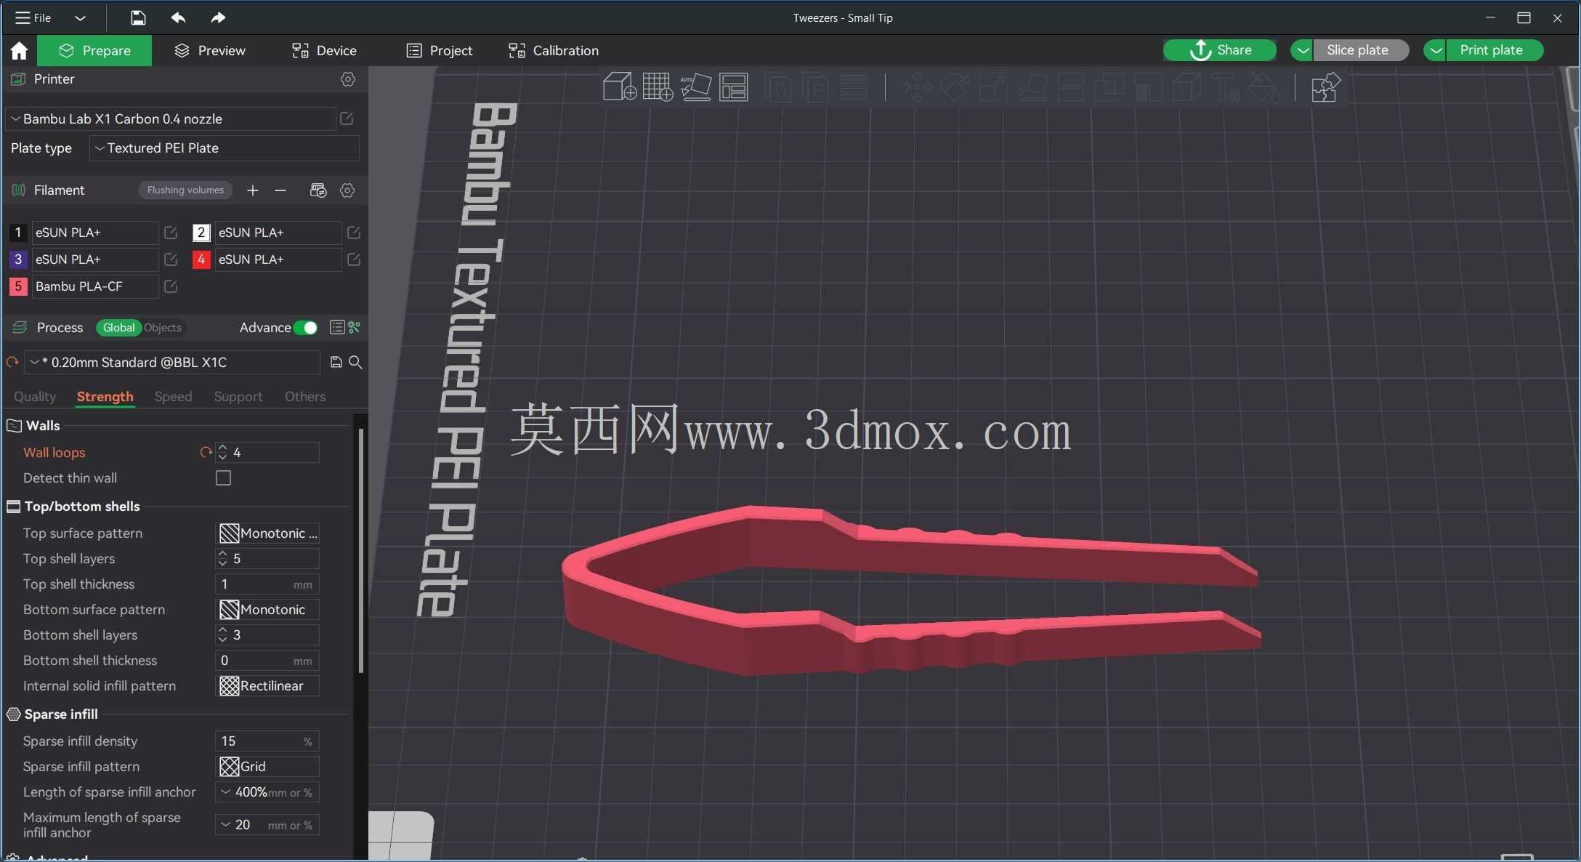Open the Bottom surface pattern dropdown
This screenshot has height=862, width=1581.
(267, 610)
